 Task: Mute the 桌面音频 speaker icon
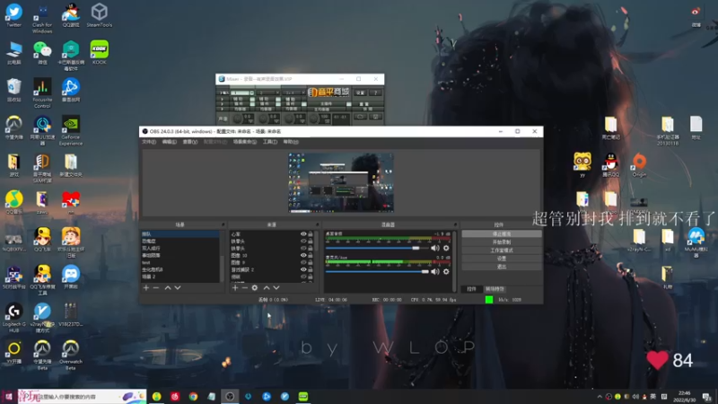click(x=435, y=249)
